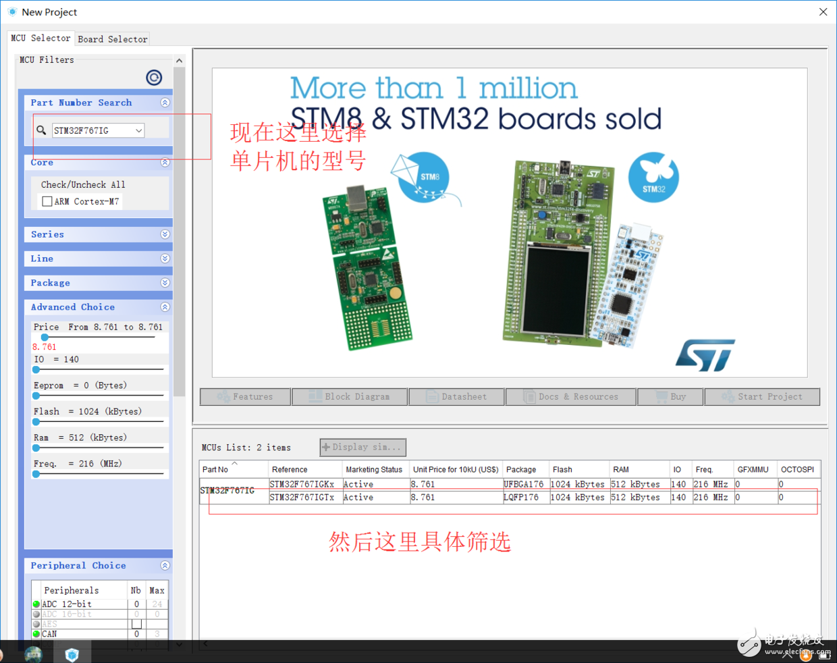The width and height of the screenshot is (837, 663).
Task: Toggle the ADC 12-bit peripheral indicator
Action: pos(36,604)
